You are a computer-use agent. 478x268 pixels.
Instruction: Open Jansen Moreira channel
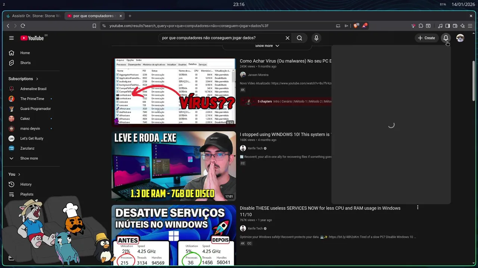click(258, 75)
